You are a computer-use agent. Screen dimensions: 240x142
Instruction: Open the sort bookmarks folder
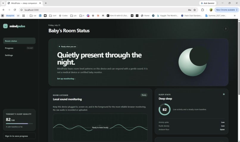pyautogui.click(x=53, y=15)
